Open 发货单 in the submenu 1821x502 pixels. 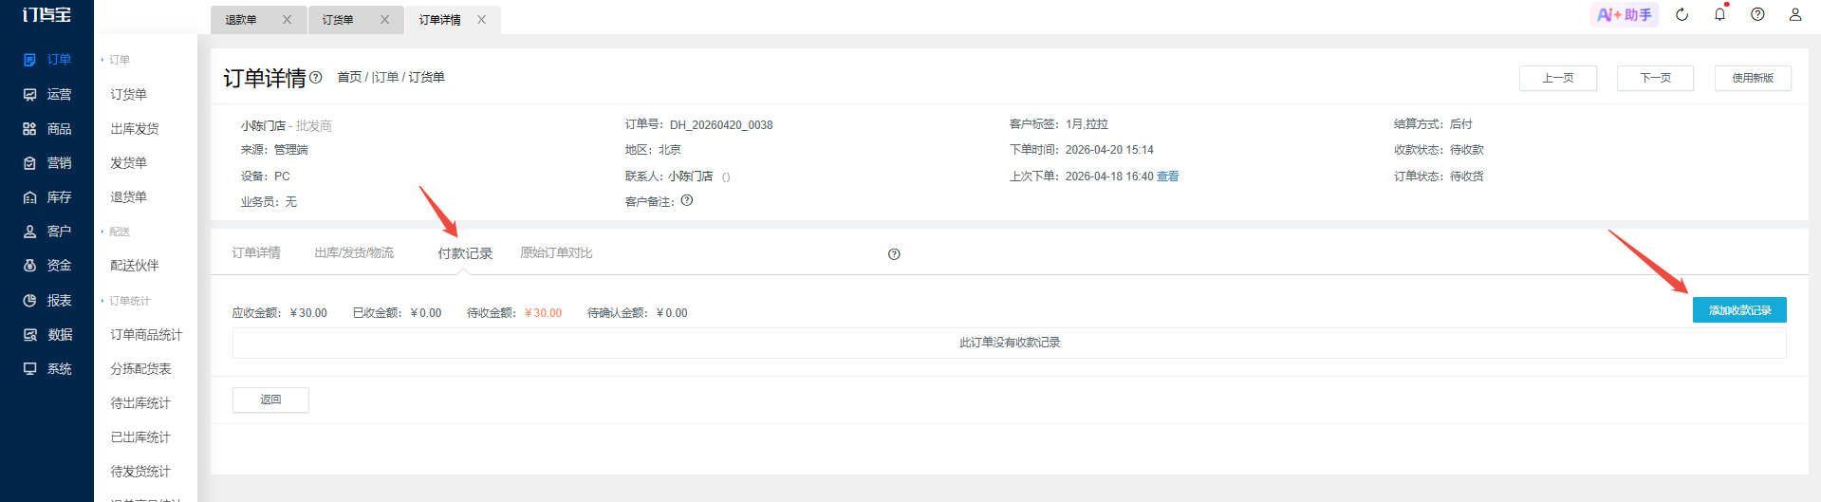coord(128,163)
